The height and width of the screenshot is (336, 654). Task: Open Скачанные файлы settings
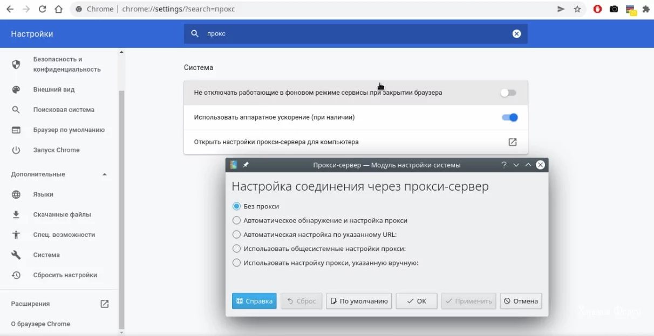pos(58,214)
